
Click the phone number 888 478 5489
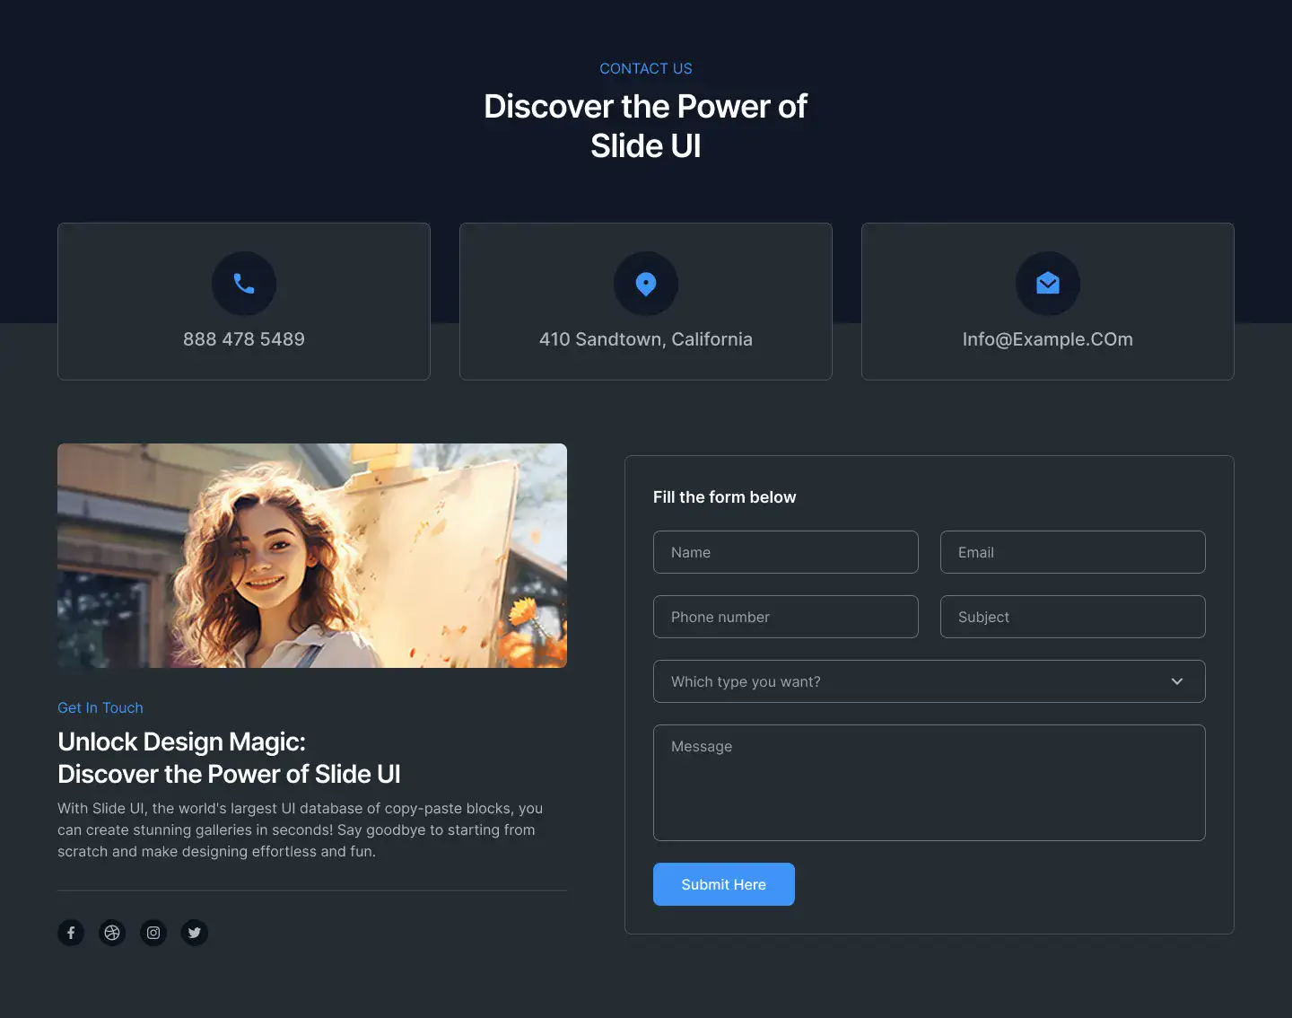(x=244, y=339)
